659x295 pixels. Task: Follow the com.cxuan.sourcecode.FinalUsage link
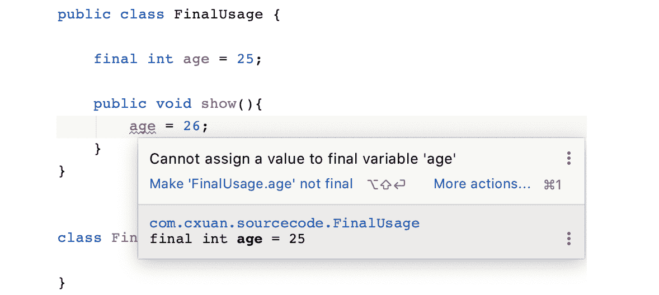[284, 223]
